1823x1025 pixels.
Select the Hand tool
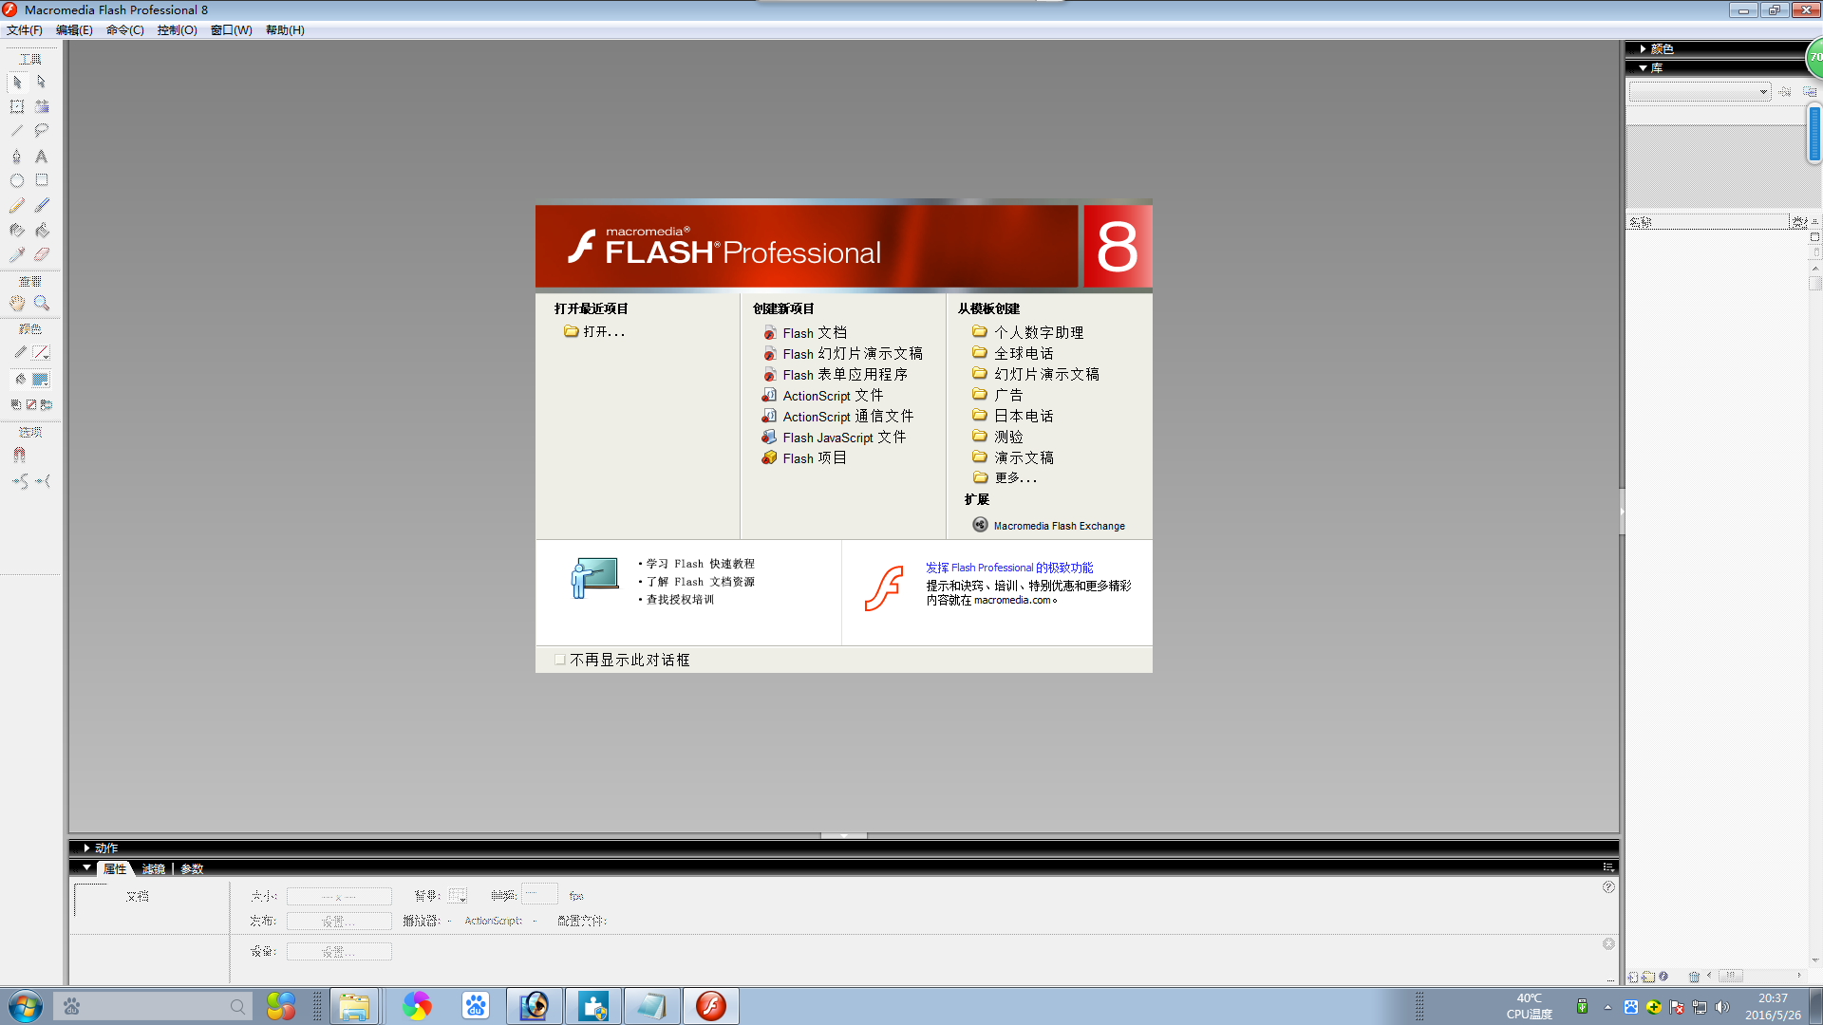click(17, 304)
